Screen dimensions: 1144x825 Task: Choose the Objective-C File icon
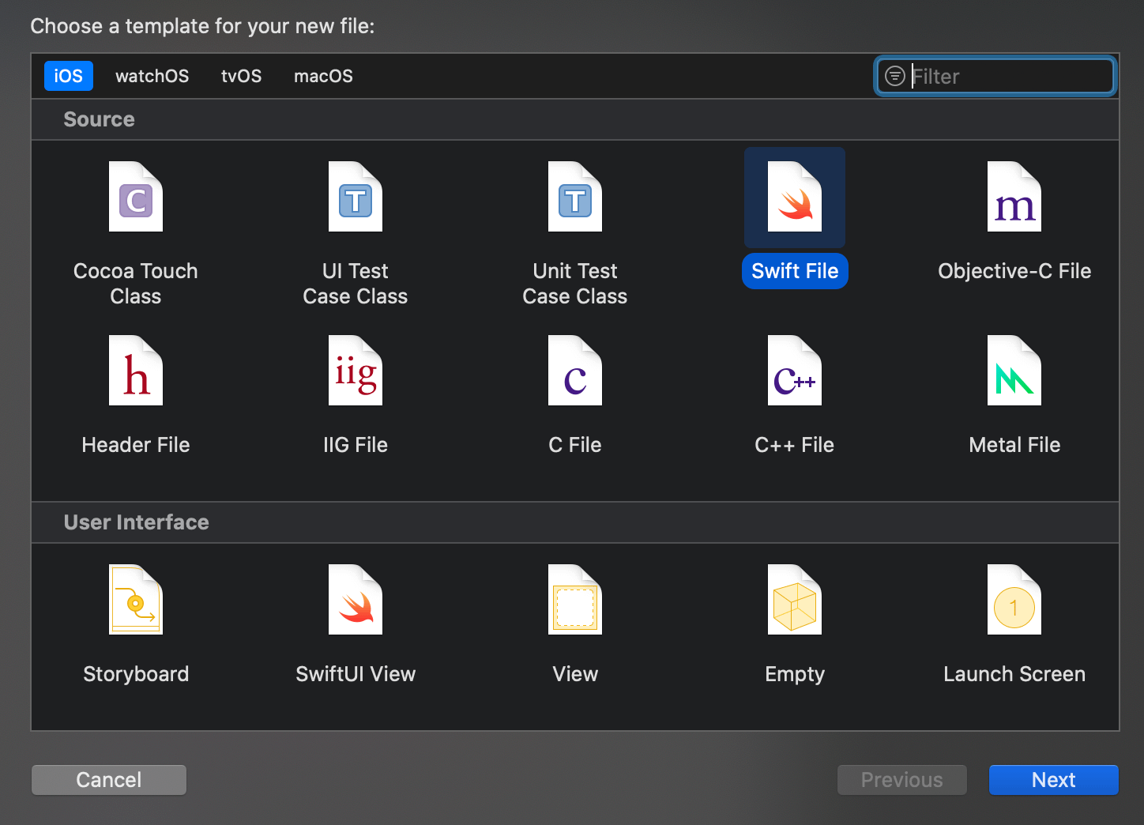[1014, 197]
